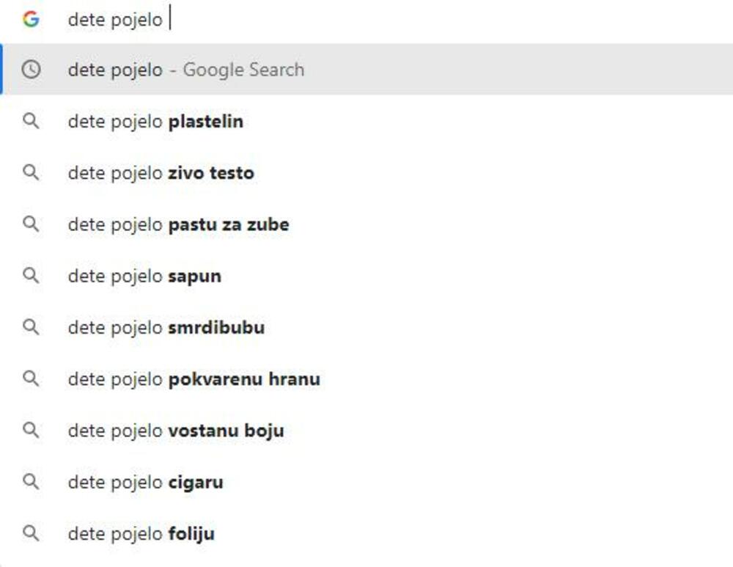Select the 'dete pojelo foliju' suggestion

(x=139, y=533)
